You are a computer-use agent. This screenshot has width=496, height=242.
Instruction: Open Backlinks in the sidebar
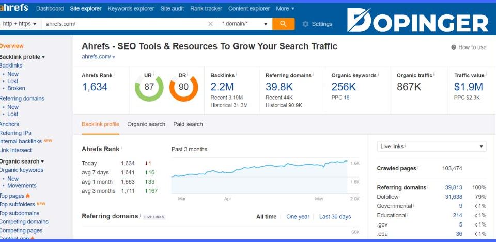coord(11,66)
